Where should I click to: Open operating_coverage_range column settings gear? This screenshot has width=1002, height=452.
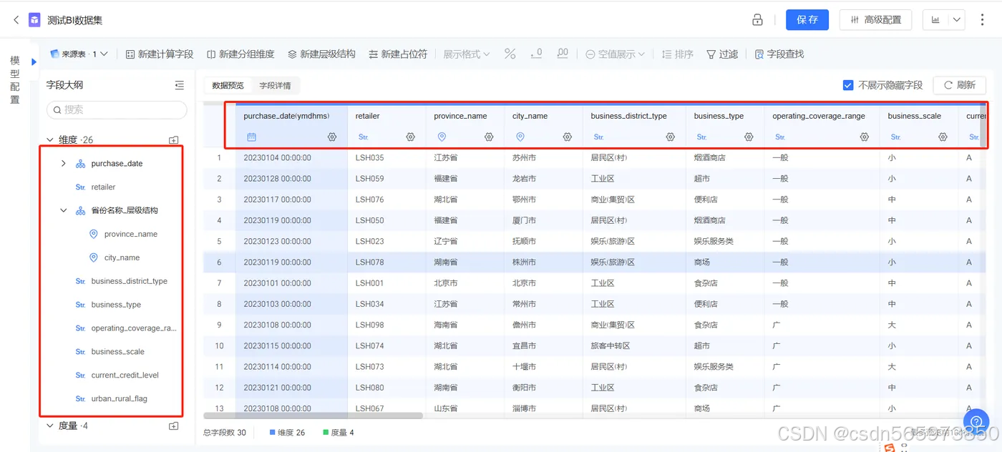(865, 137)
